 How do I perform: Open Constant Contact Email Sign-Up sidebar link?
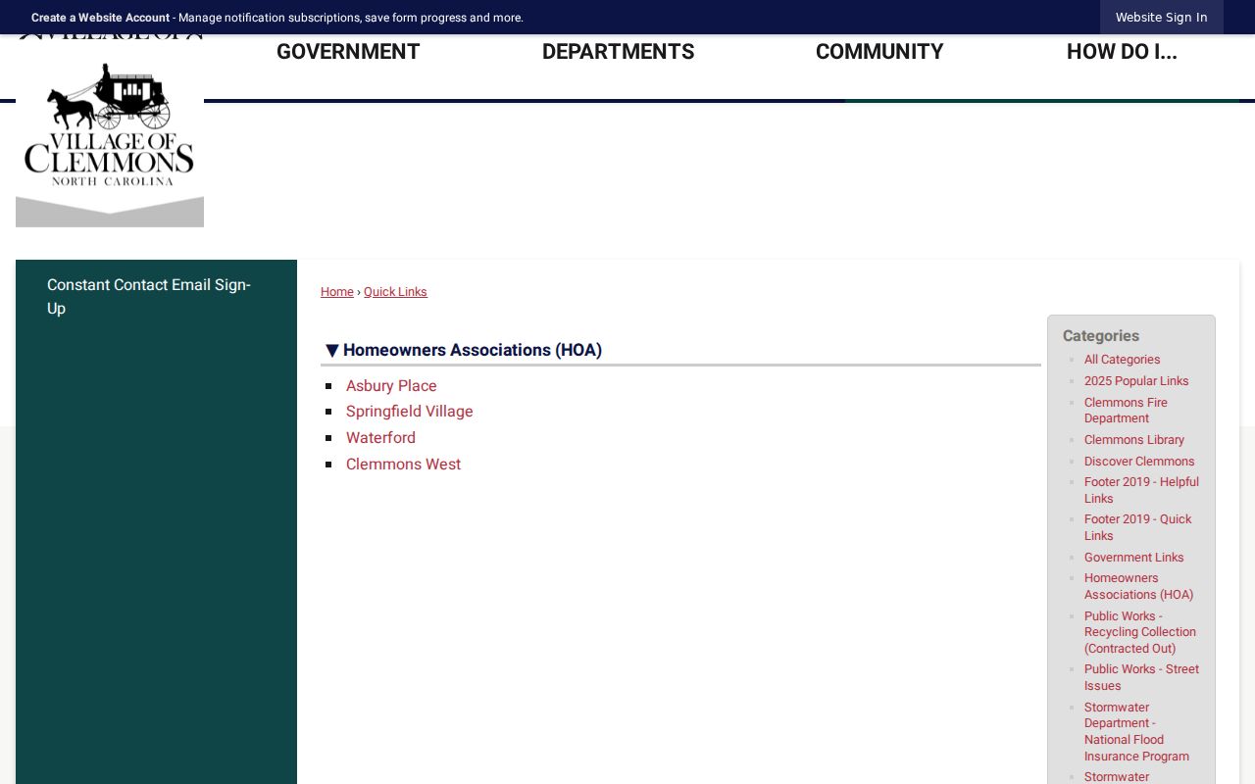pos(149,297)
